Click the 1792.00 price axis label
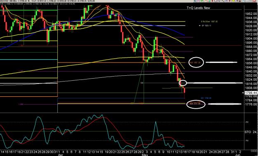Image resolution: width=258 pixels, height=156 pixels. [251, 96]
